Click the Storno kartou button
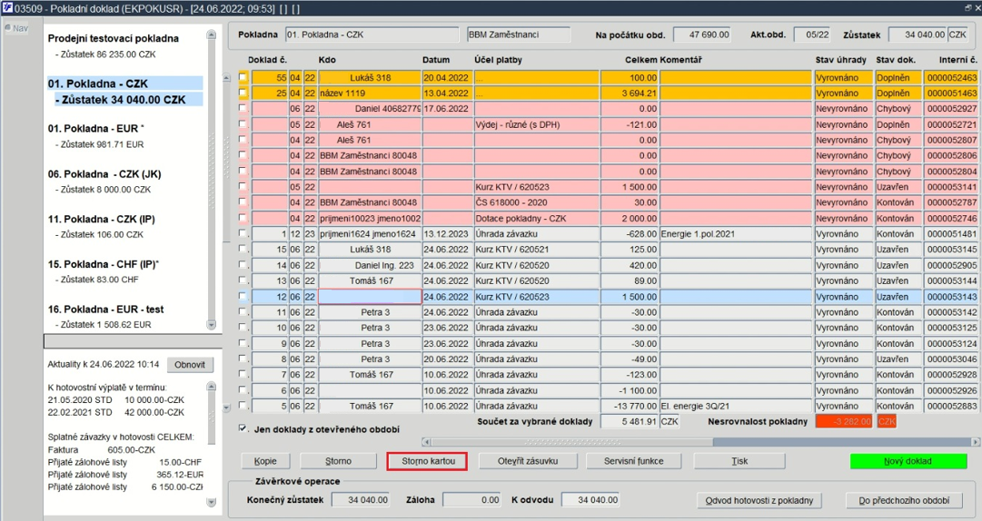 [x=428, y=461]
